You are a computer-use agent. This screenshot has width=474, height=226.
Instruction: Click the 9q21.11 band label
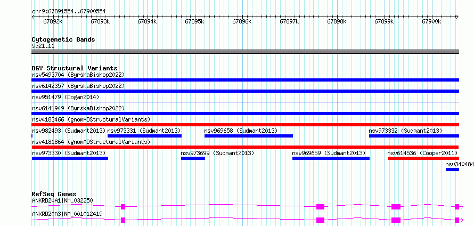click(x=43, y=46)
